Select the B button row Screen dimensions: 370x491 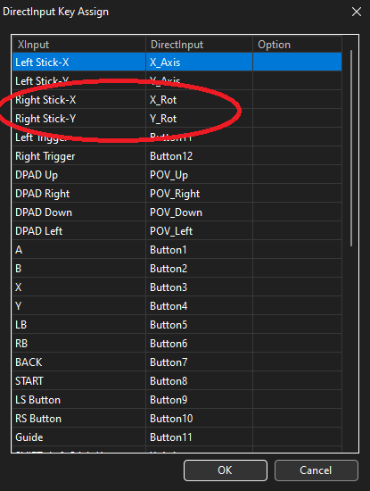pos(177,269)
